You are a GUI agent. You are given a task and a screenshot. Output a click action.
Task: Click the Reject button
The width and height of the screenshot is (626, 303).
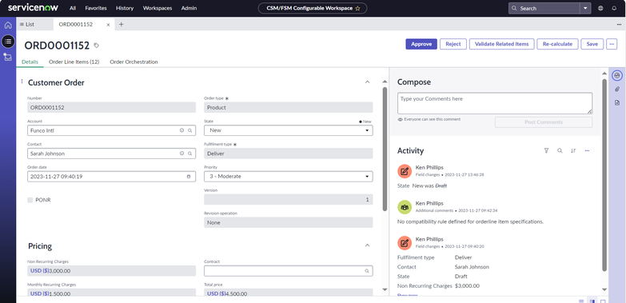(x=453, y=44)
